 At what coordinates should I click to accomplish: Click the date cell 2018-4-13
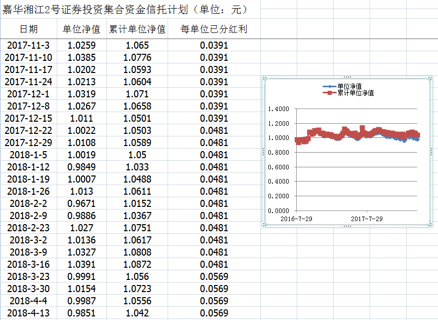click(x=28, y=313)
